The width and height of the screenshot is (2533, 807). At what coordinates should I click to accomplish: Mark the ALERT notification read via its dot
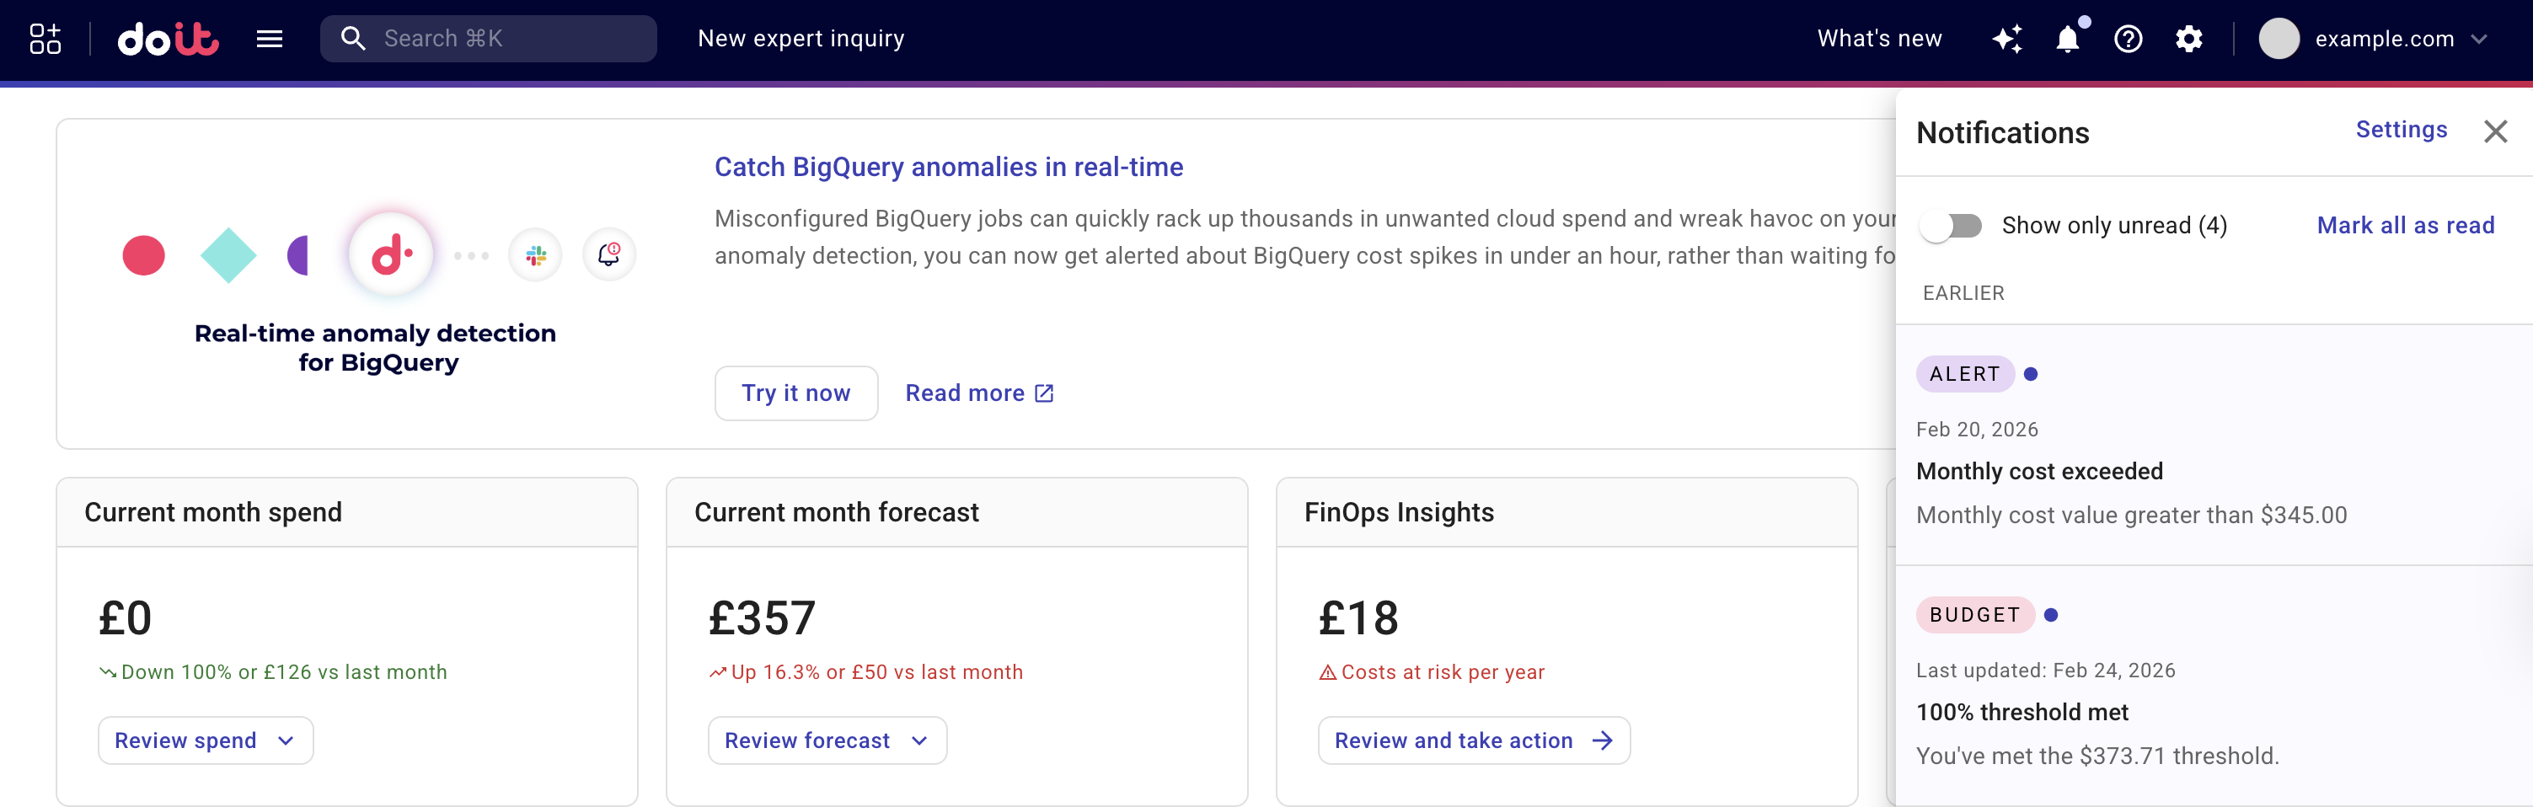(2032, 373)
